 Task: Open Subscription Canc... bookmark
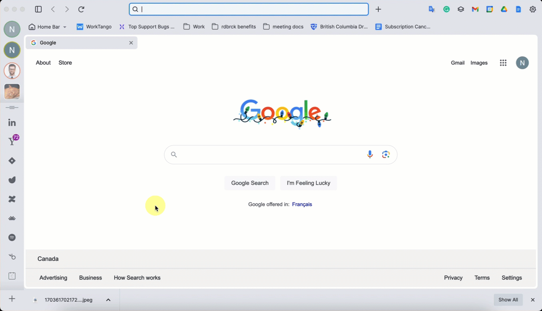[403, 27]
